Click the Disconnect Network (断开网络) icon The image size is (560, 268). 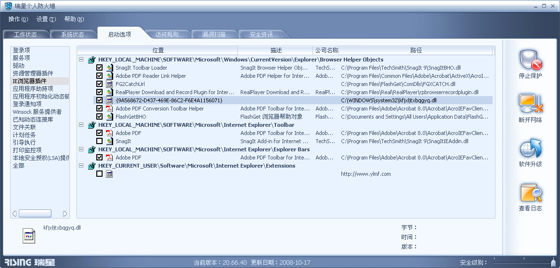click(531, 104)
